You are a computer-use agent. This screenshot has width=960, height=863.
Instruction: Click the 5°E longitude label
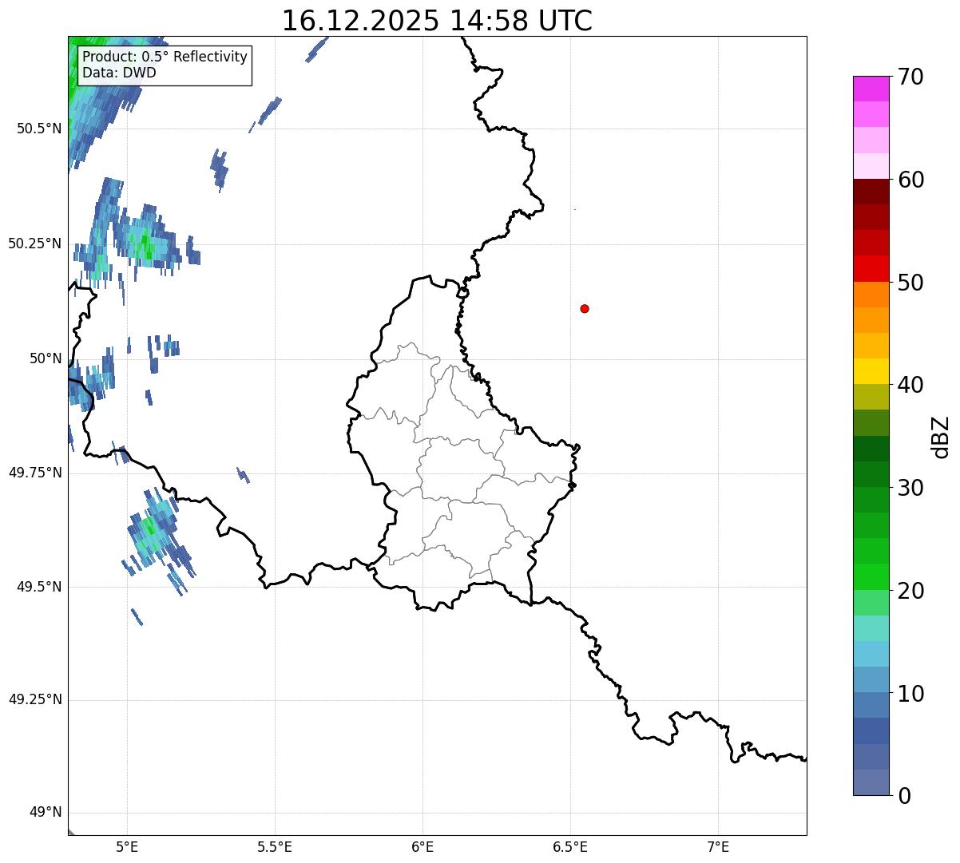pos(127,847)
